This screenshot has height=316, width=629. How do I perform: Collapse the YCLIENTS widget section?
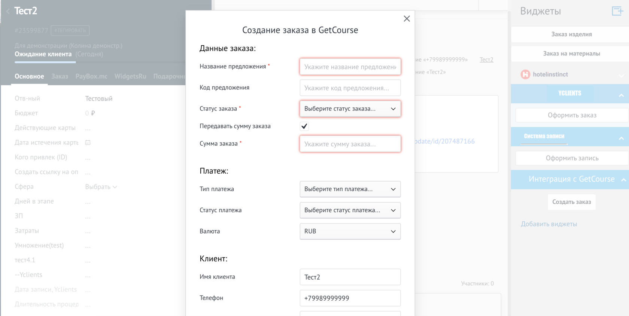[x=621, y=95]
